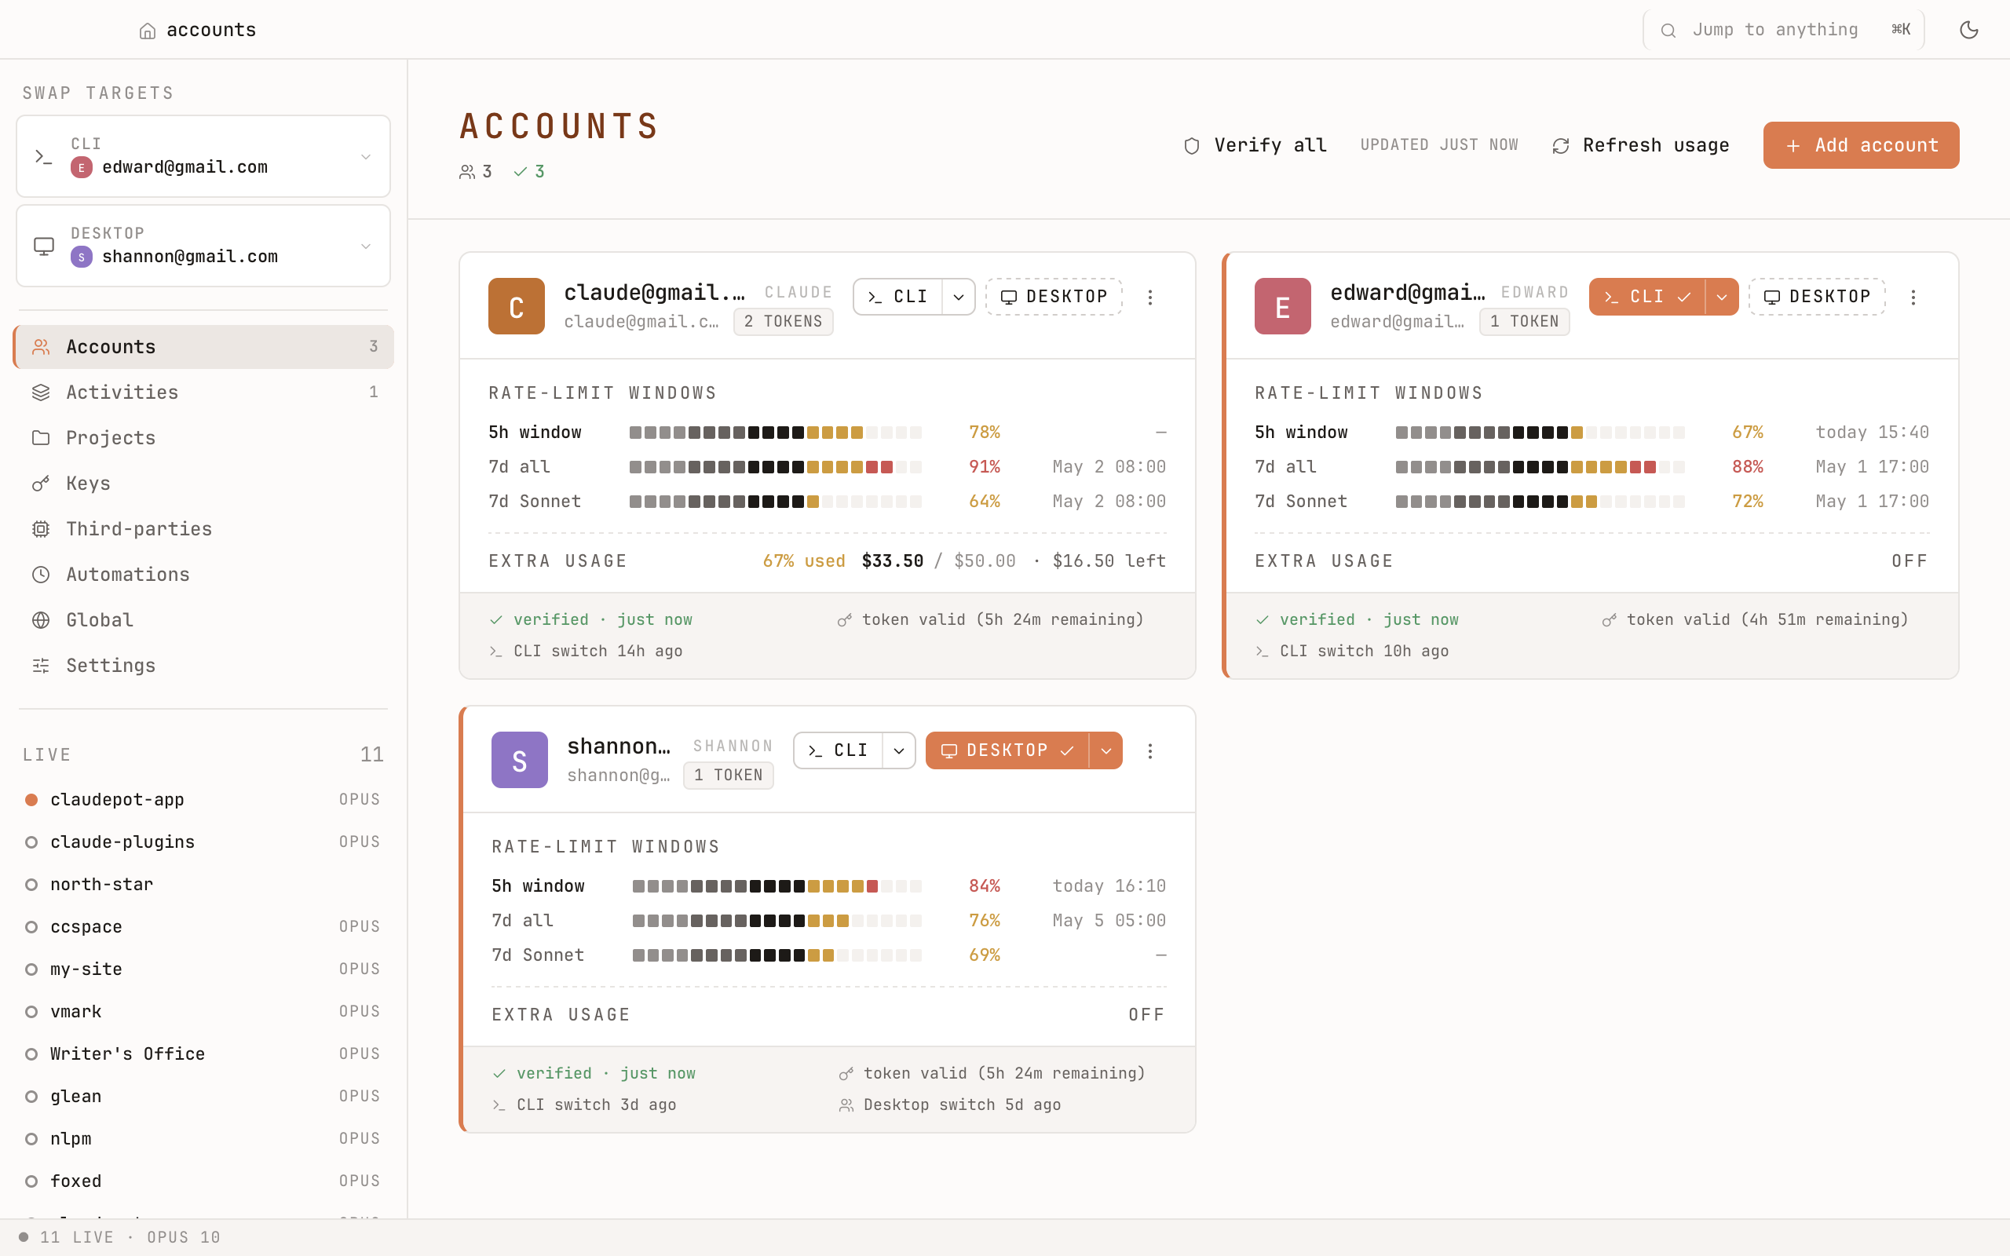Screen dimensions: 2010x1256
Task: Open Settings from the sidebar
Action: point(111,665)
